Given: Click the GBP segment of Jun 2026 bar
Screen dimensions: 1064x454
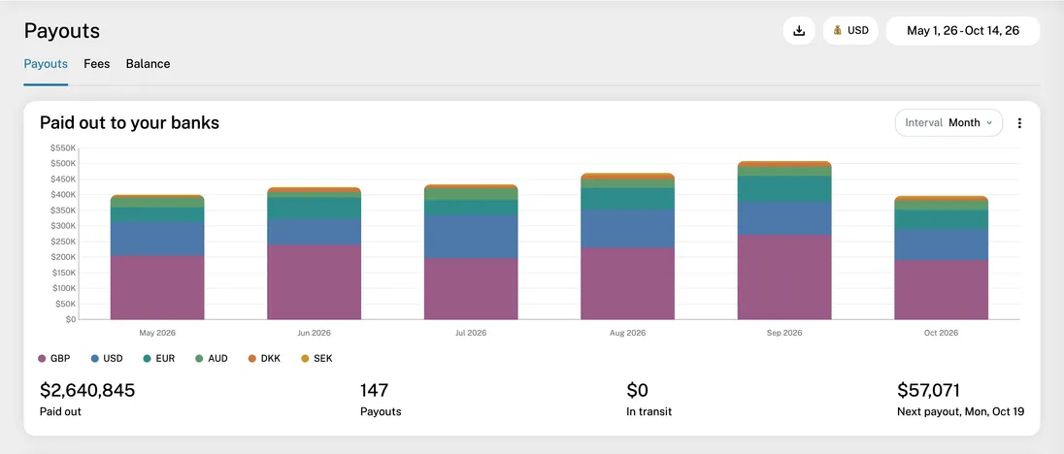Looking at the screenshot, I should point(315,282).
